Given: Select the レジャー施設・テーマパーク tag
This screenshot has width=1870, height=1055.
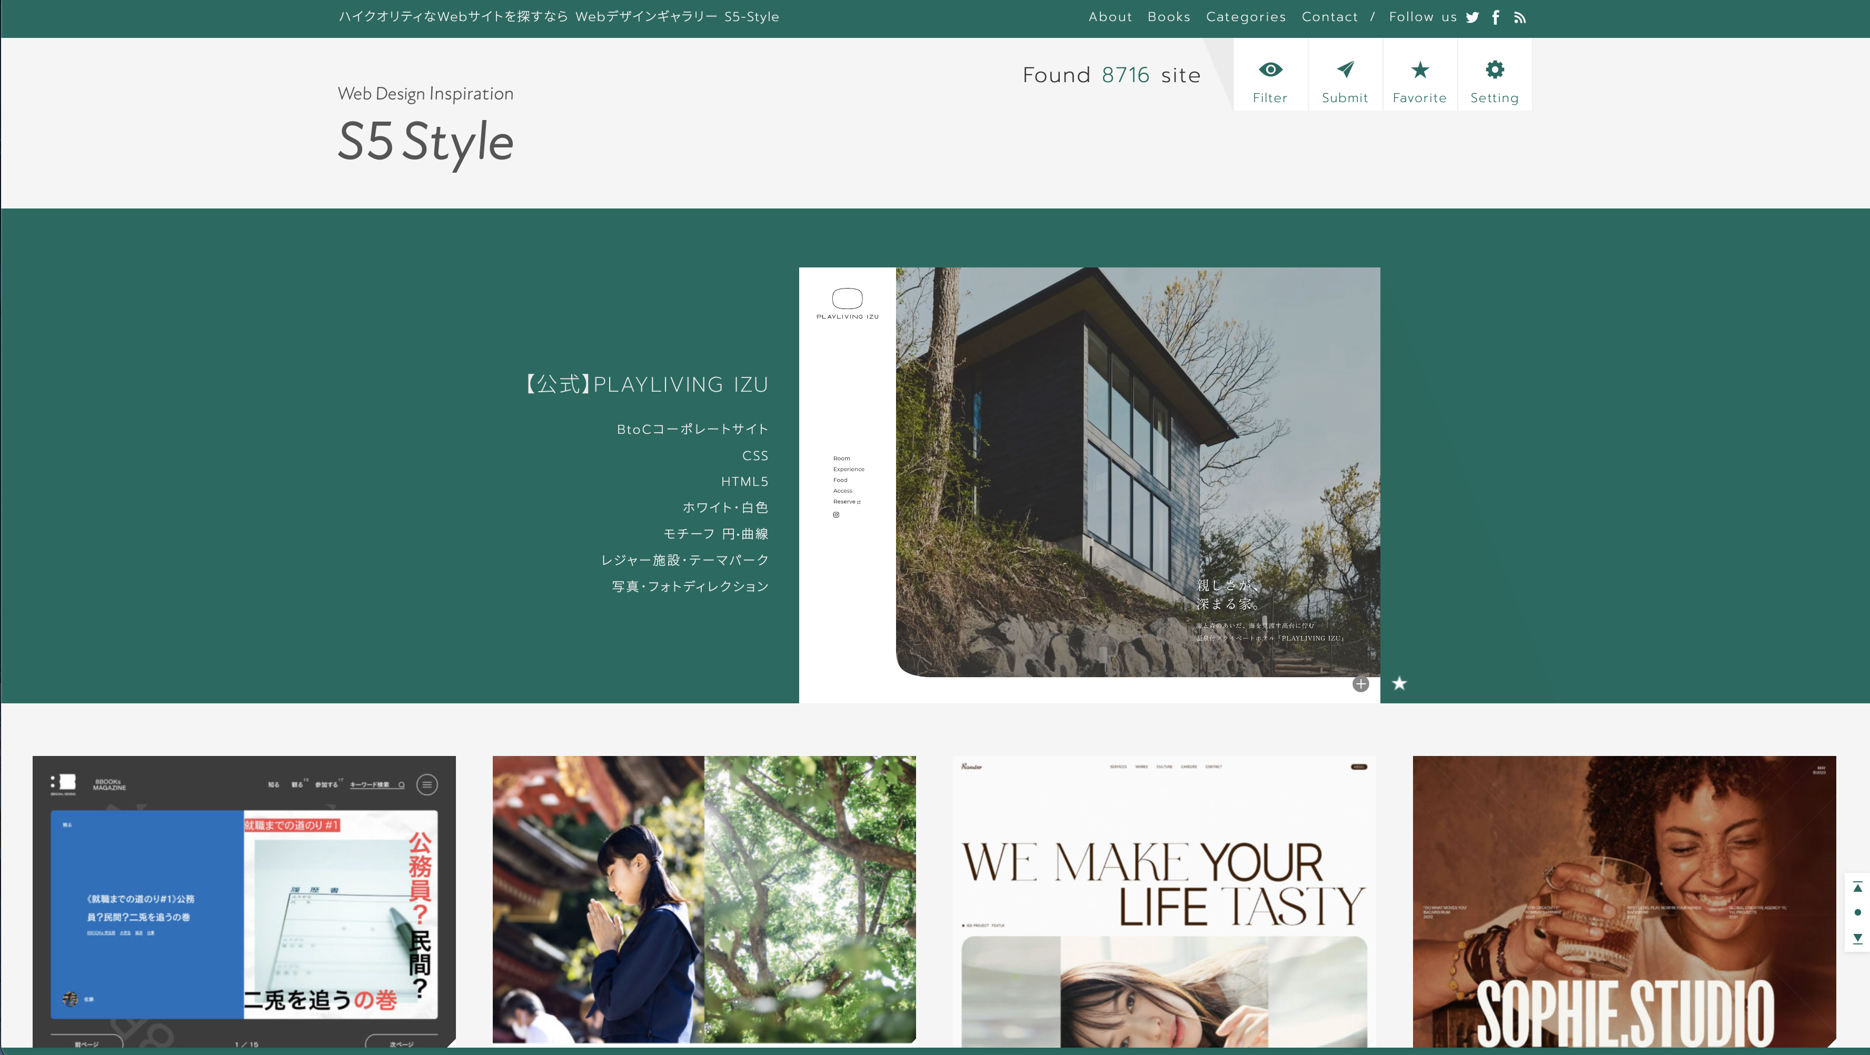Looking at the screenshot, I should 684,560.
